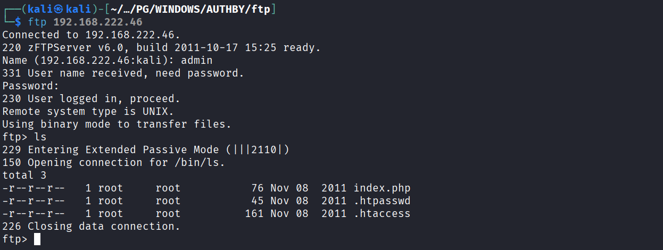Click the IP address in the ftp command
The image size is (663, 250).
(x=98, y=22)
